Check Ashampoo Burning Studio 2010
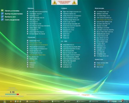The image size is (129, 103). click(61, 47)
